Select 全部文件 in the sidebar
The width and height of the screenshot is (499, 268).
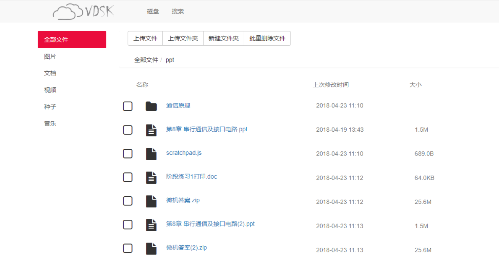coord(72,40)
